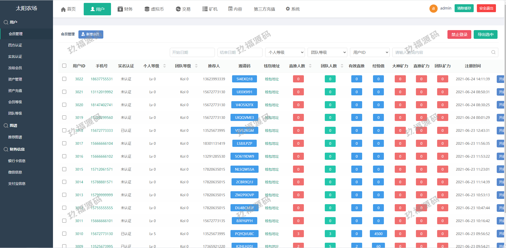Click the finance icon in top navigation
Image resolution: width=506 pixels, height=248 pixels.
pyautogui.click(x=120, y=9)
